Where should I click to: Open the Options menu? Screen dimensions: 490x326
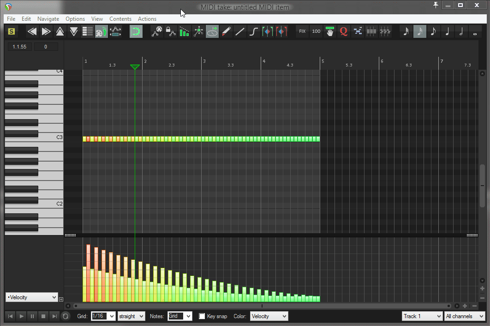[x=75, y=19]
